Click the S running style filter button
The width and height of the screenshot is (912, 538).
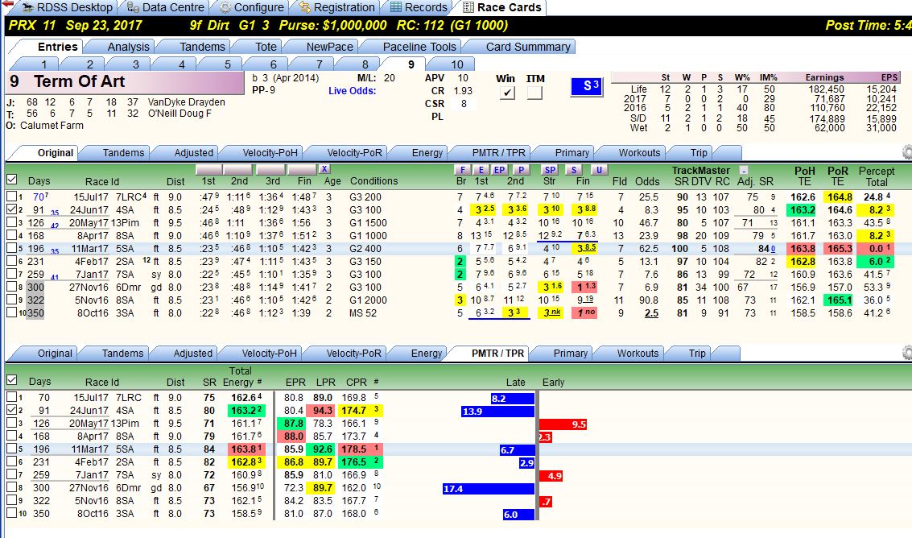(573, 169)
